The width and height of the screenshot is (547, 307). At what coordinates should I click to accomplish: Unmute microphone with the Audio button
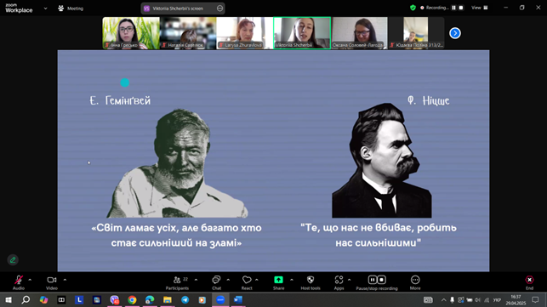pos(19,282)
